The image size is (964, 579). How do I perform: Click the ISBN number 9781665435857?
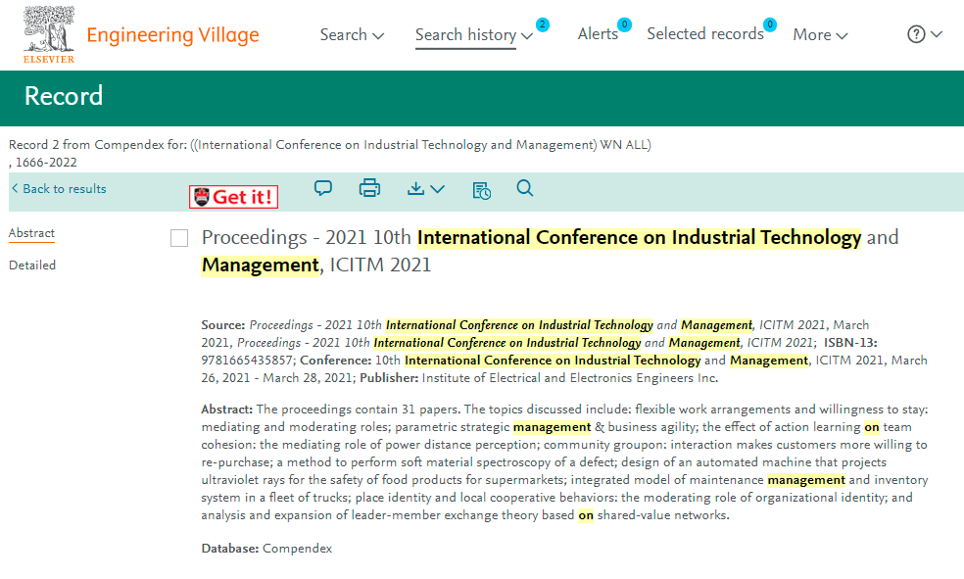coord(249,361)
